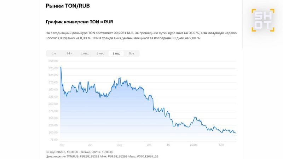Switch to the Все time range
This screenshot has width=283, height=159.
tap(132, 53)
